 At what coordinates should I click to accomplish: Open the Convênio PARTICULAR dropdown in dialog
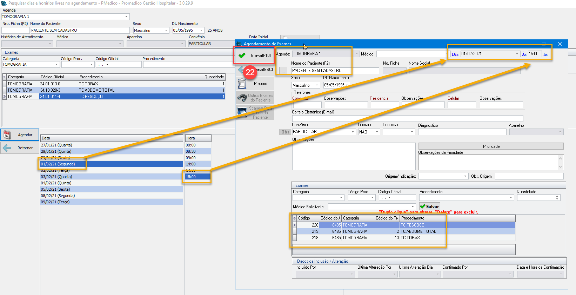(x=353, y=132)
